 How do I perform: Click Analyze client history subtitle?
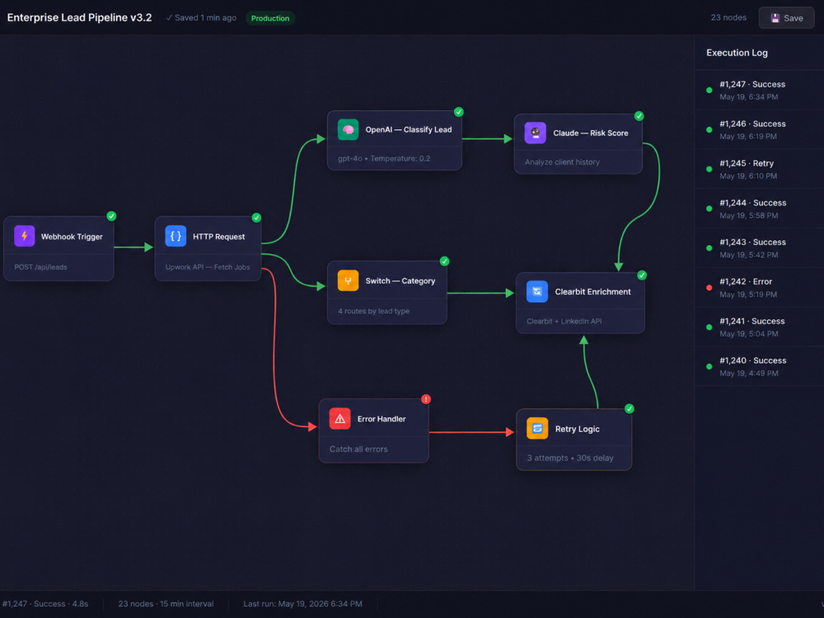point(562,162)
